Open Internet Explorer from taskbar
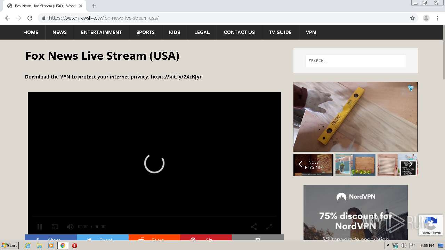The image size is (445, 250). pyautogui.click(x=28, y=245)
